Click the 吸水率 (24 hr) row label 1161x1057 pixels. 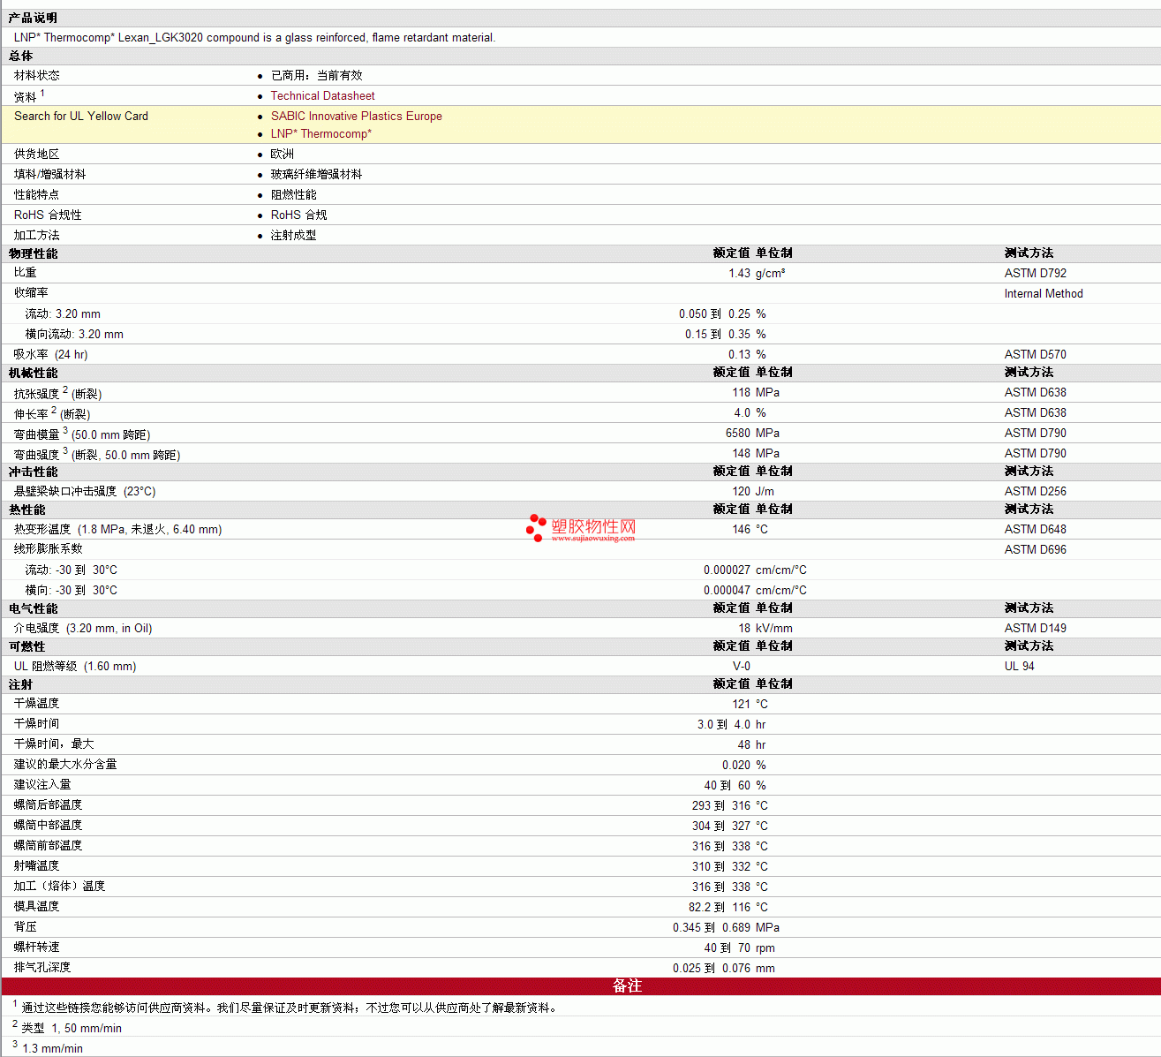[50, 354]
